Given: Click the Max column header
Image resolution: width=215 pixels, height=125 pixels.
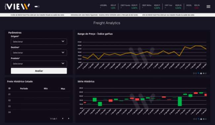Looking at the screenshot, I should (63, 88).
